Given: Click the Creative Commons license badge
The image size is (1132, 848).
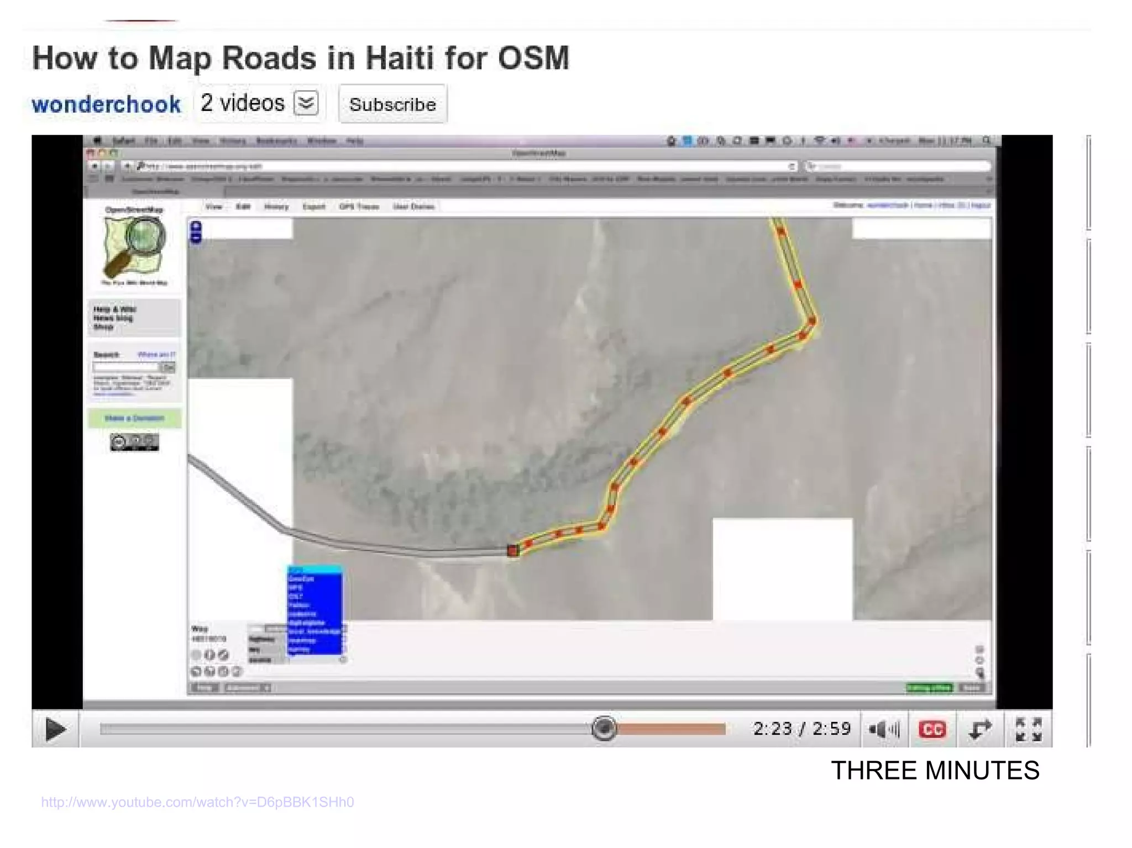Looking at the screenshot, I should 134,442.
